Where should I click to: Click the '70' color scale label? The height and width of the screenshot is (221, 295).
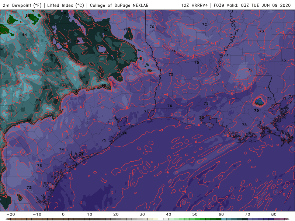point(247,214)
